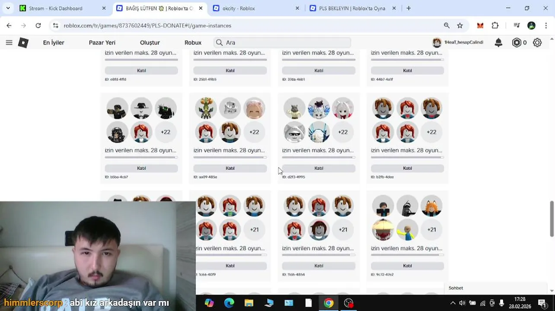The height and width of the screenshot is (311, 555).
Task: Open the Roblox hamburger navigation menu
Action: pos(9,42)
